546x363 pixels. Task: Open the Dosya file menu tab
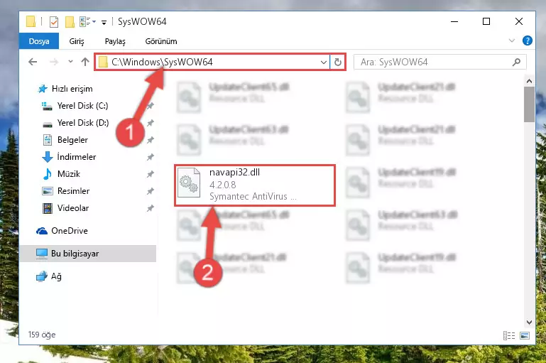[x=39, y=41]
